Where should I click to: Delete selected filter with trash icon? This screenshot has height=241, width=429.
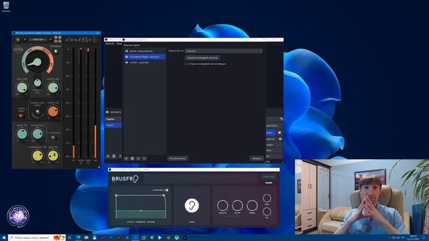132,159
